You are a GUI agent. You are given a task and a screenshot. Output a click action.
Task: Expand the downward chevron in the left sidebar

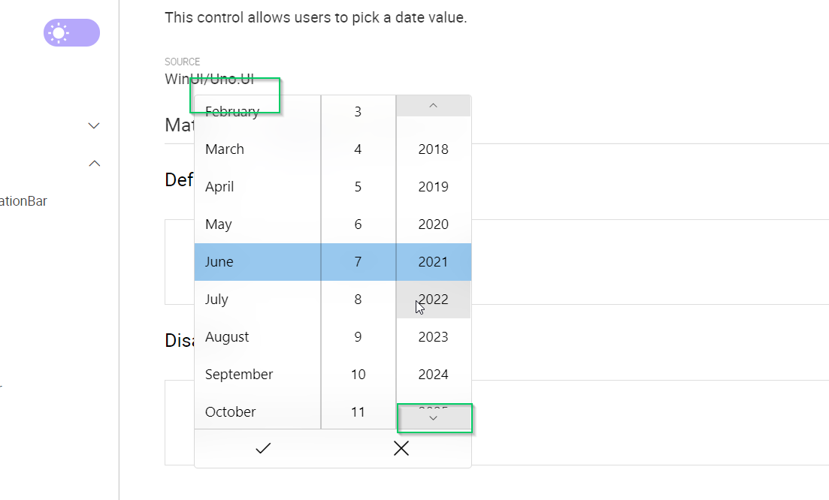point(93,125)
